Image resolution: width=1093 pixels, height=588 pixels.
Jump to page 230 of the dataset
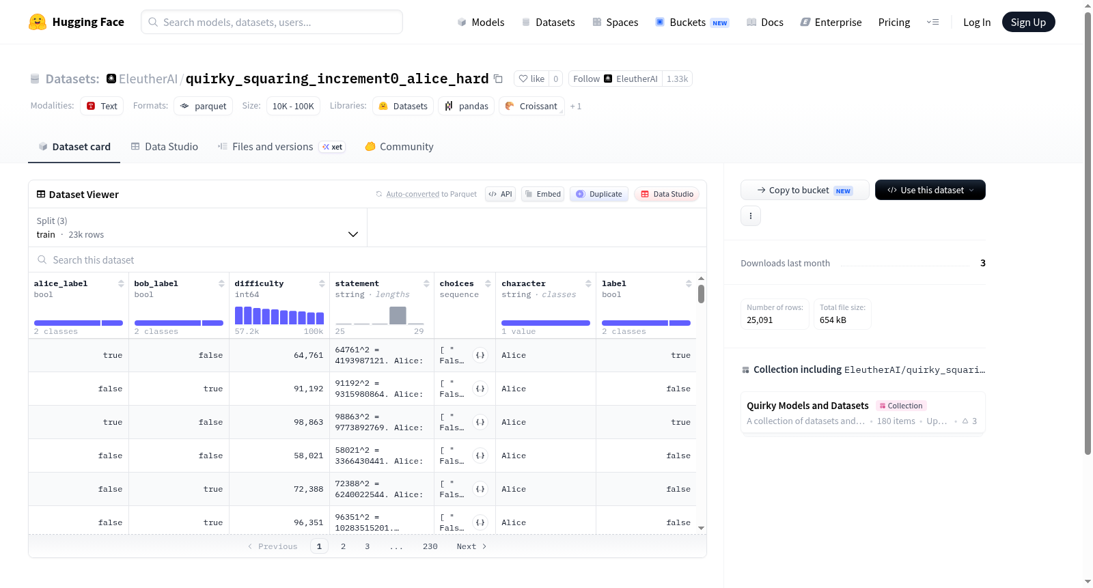430,546
